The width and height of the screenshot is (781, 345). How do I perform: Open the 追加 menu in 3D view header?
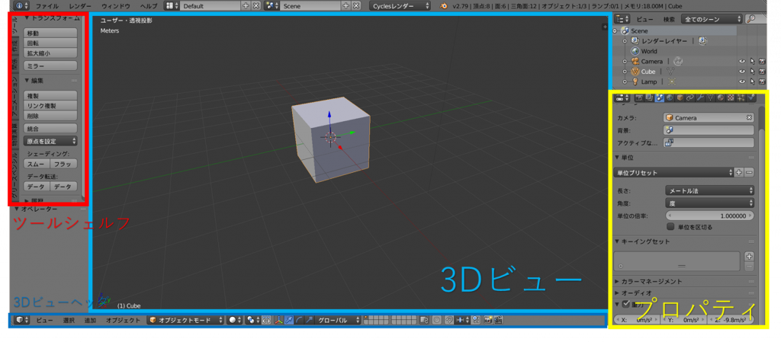click(90, 321)
